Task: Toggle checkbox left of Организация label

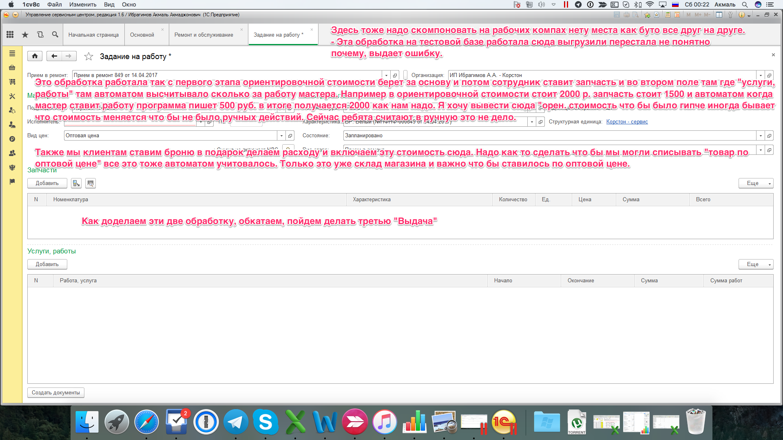Action: [x=405, y=75]
